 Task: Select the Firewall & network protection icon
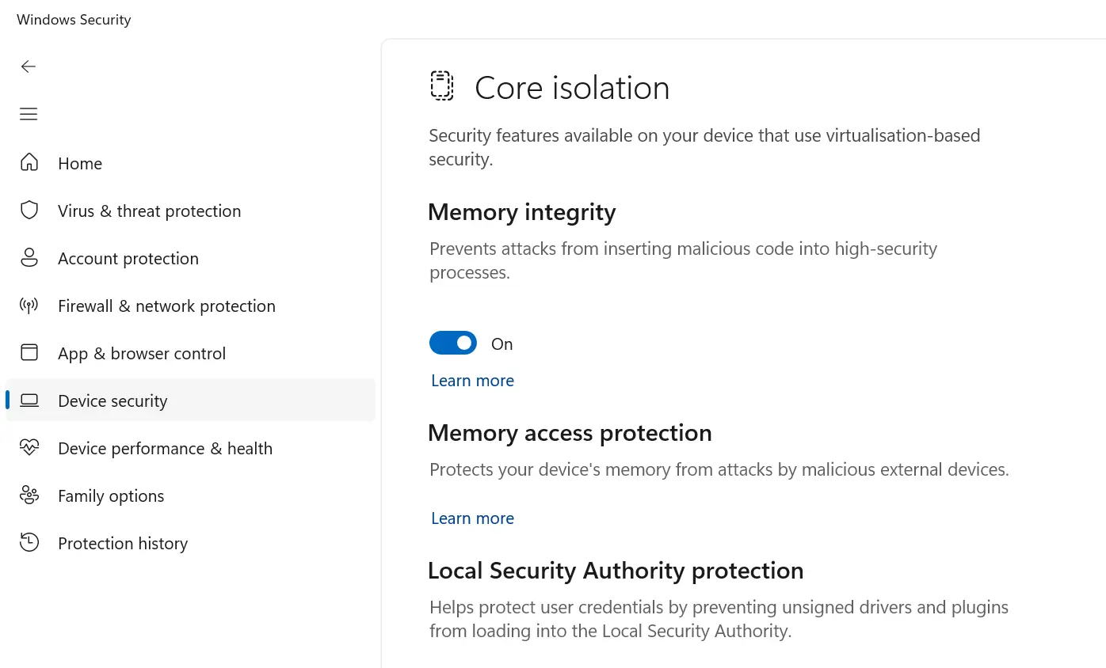coord(29,305)
